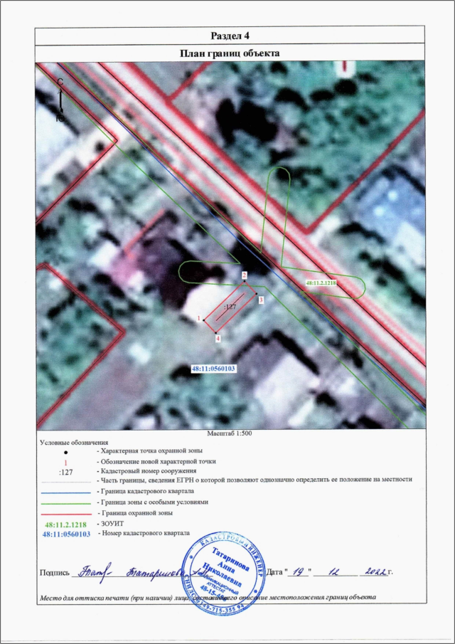This screenshot has height=644, width=455.
Task: Select the 'План границ объекта' title
Action: (230, 53)
